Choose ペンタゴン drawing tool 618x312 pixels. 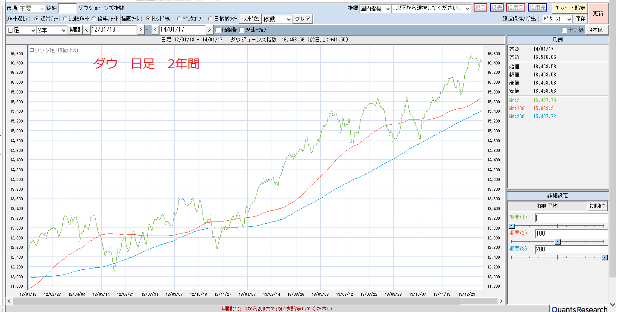pyautogui.click(x=179, y=19)
